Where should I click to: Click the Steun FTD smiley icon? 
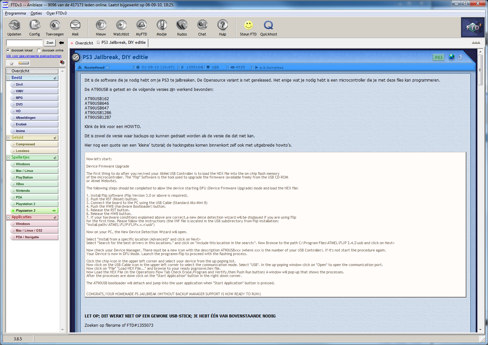(x=248, y=25)
